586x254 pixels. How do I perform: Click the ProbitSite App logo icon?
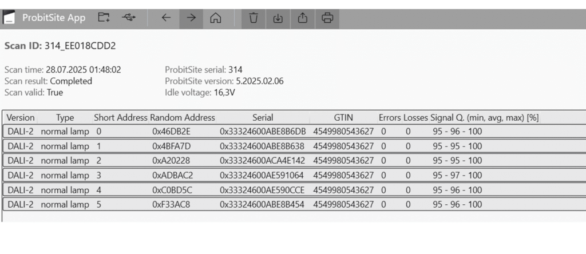pyautogui.click(x=9, y=18)
